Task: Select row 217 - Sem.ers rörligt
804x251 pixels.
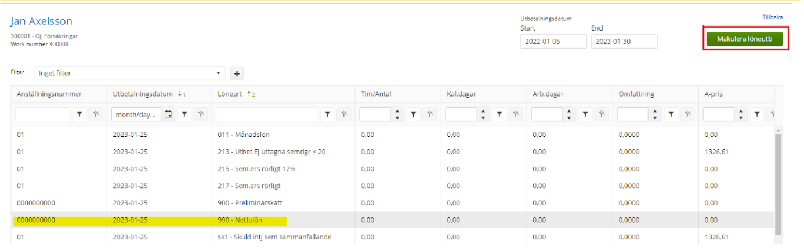Action: 393,186
